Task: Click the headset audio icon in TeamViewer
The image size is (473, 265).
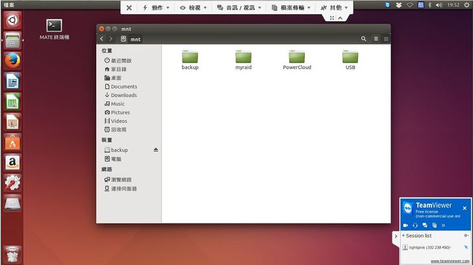Action: click(x=415, y=225)
